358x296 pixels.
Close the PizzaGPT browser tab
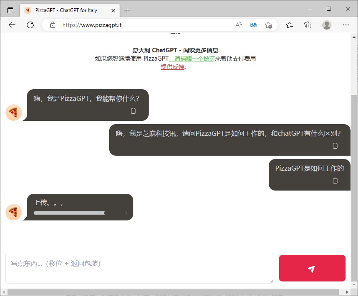(113, 10)
